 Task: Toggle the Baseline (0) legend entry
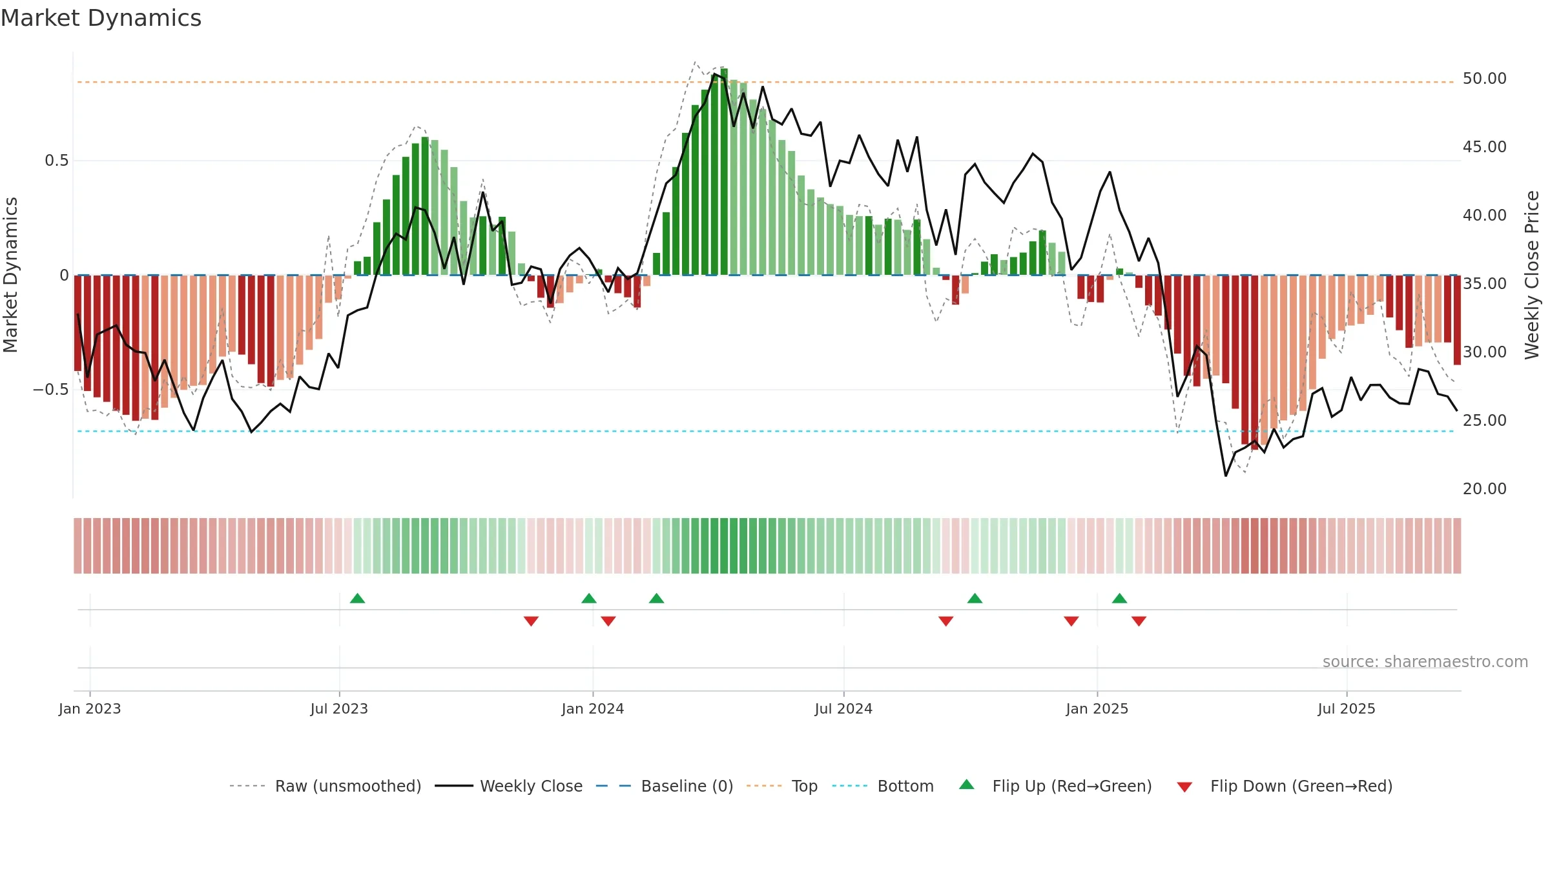tap(664, 786)
